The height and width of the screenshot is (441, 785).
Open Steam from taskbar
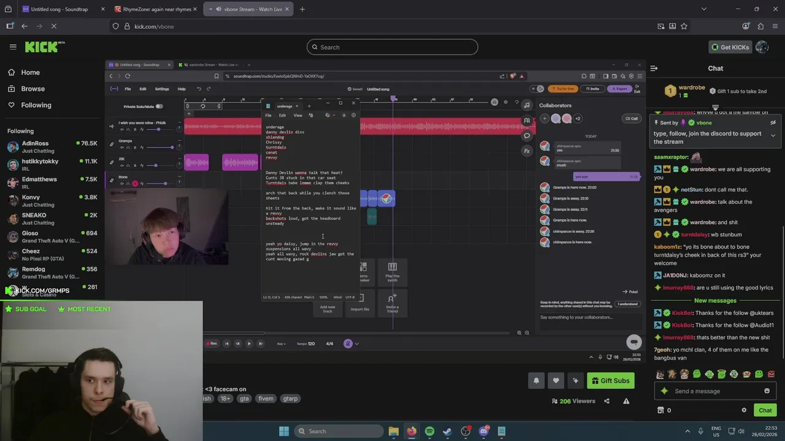(x=447, y=431)
